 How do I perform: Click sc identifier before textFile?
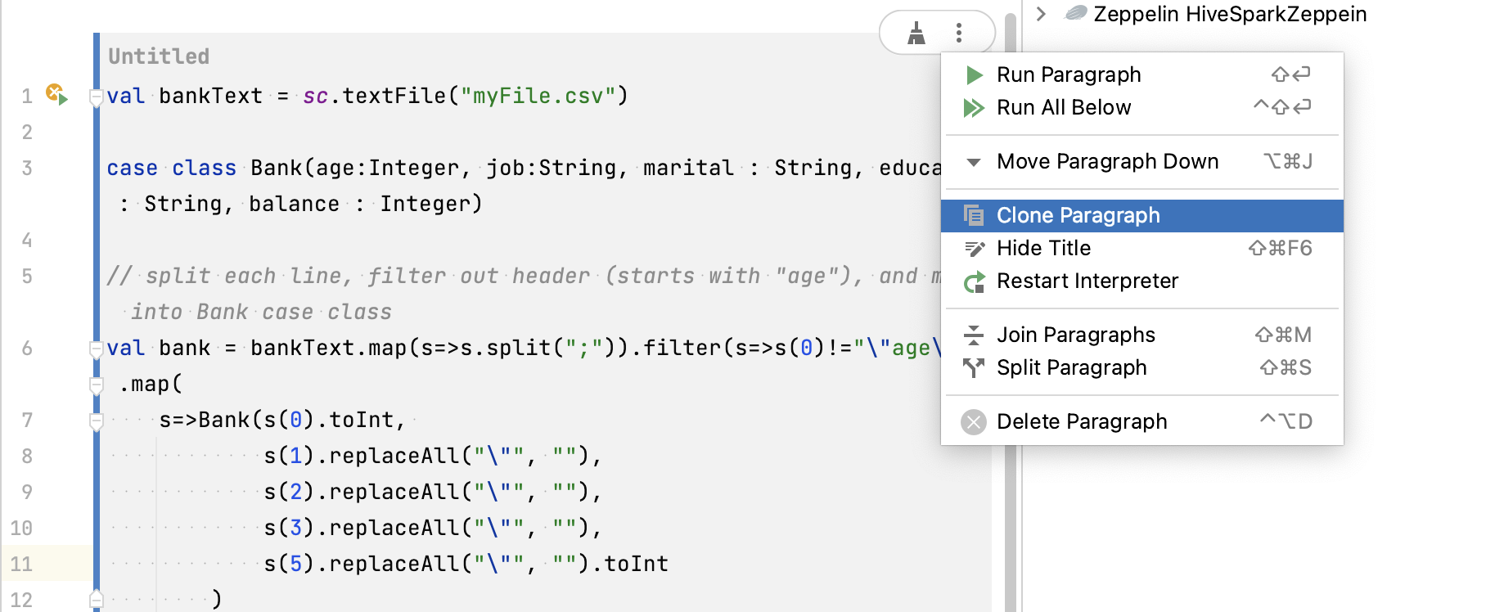point(316,96)
